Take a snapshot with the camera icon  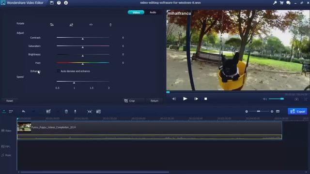point(296,99)
